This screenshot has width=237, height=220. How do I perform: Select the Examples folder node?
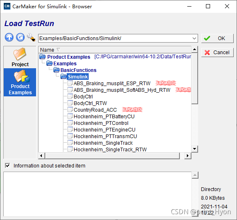point(65,64)
